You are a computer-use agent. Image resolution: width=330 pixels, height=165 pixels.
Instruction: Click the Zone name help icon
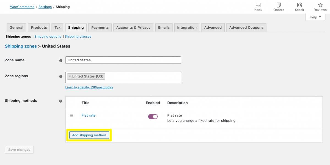pyautogui.click(x=61, y=61)
